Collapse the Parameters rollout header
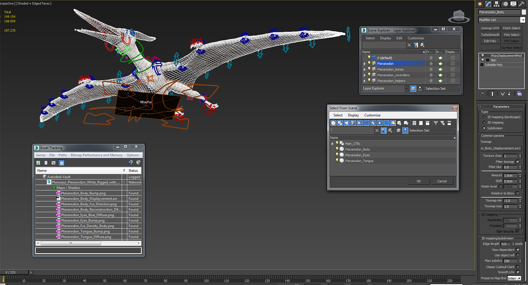Screen dimensions: 528x285 click(501, 107)
